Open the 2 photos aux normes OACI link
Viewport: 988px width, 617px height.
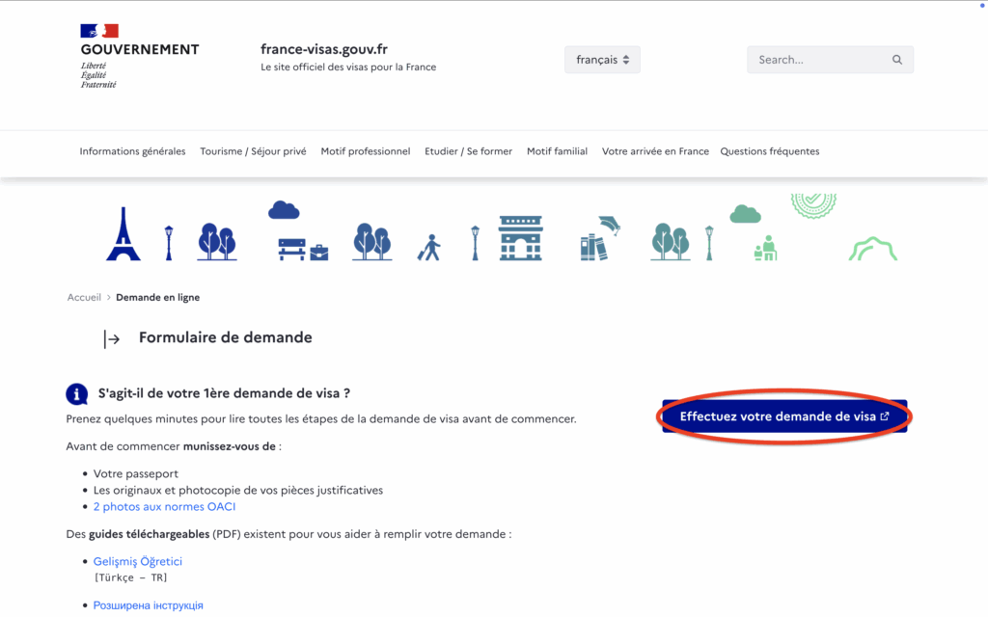click(x=164, y=506)
